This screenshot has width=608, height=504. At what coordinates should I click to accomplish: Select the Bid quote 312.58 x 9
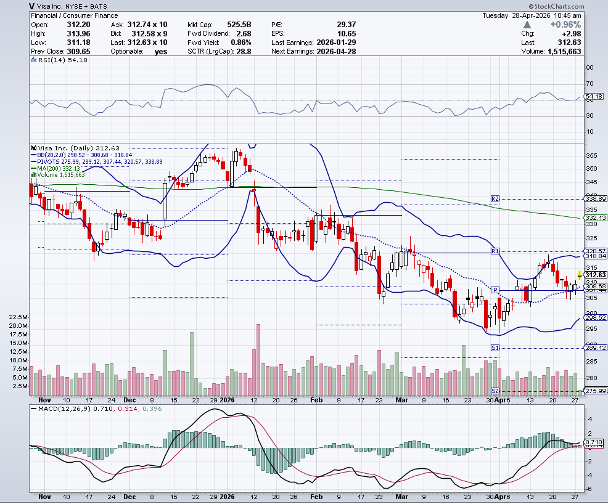click(150, 33)
